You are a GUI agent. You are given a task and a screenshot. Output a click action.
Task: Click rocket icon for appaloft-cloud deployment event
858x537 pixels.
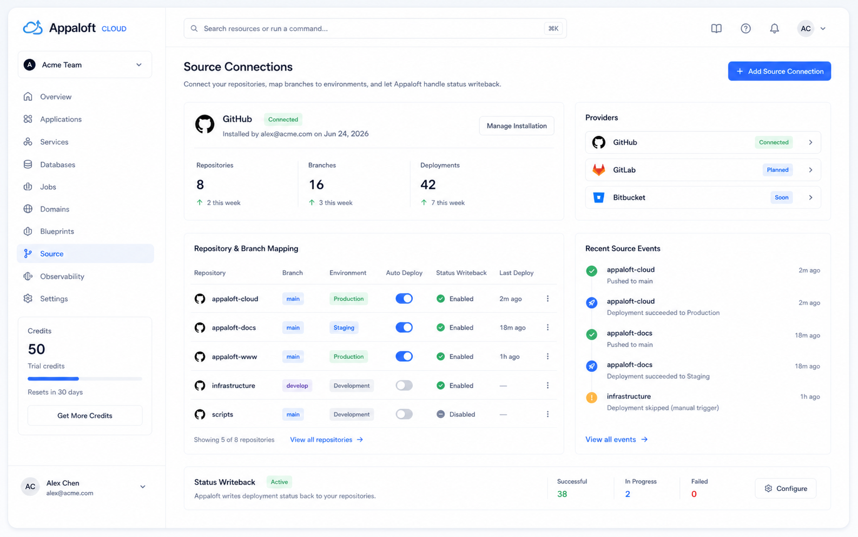592,303
